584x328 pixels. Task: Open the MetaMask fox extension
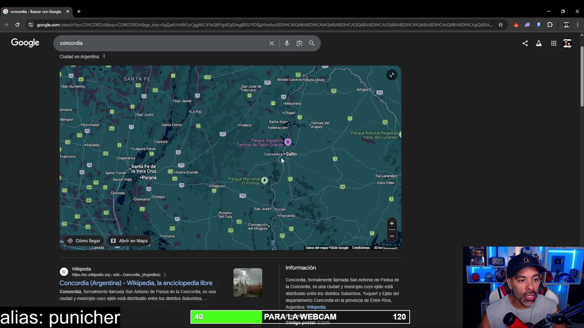pos(516,25)
